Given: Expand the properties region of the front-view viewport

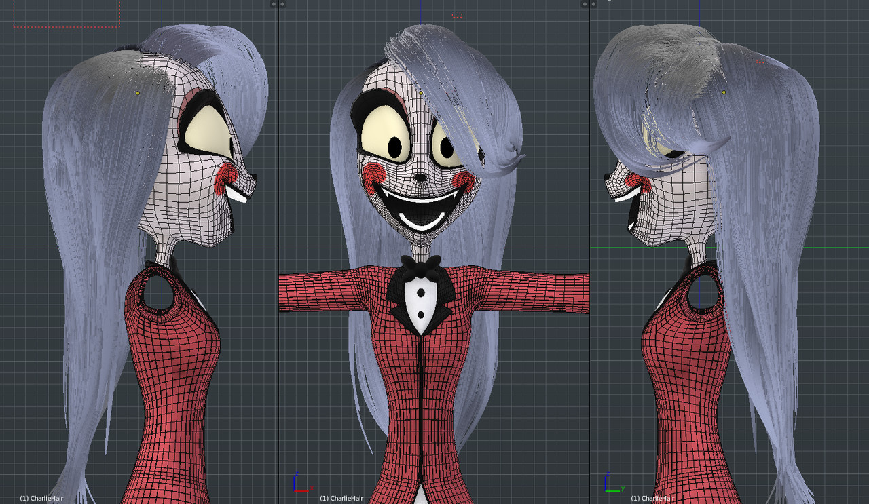Looking at the screenshot, I should point(585,4).
